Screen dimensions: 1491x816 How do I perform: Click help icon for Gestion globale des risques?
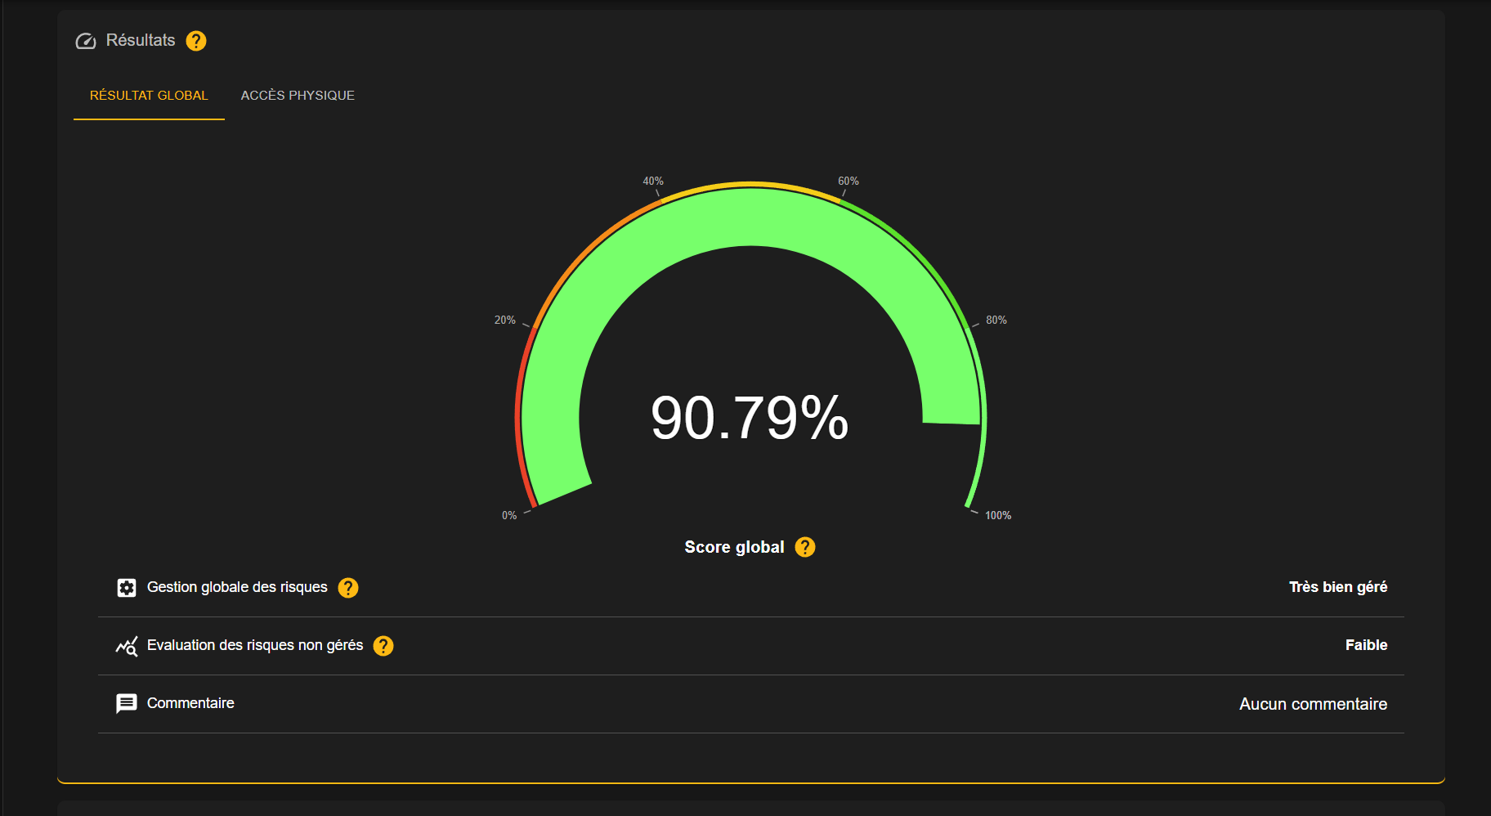tap(348, 588)
